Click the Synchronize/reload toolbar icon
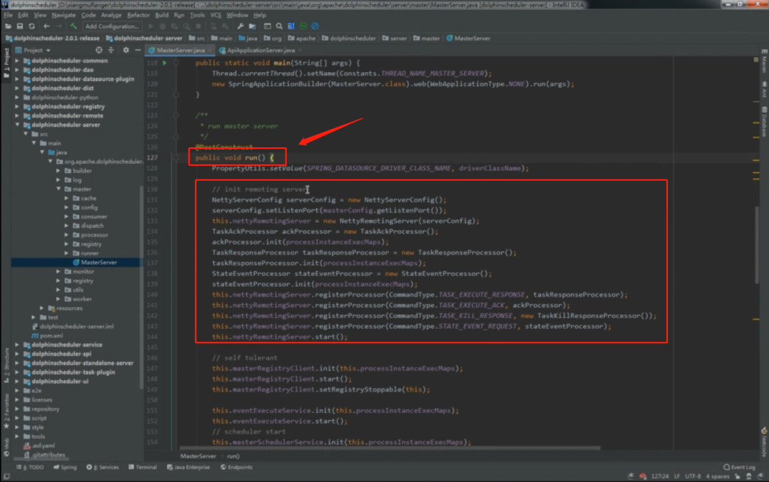Screen dimensions: 769x482 point(32,26)
